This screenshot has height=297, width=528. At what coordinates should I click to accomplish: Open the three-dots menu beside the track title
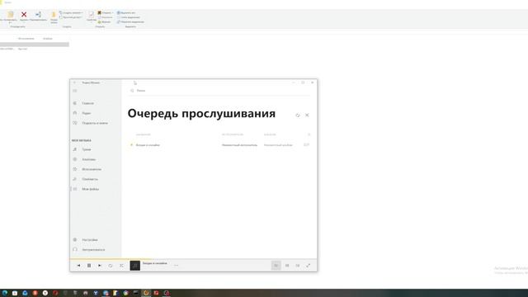coord(176,266)
